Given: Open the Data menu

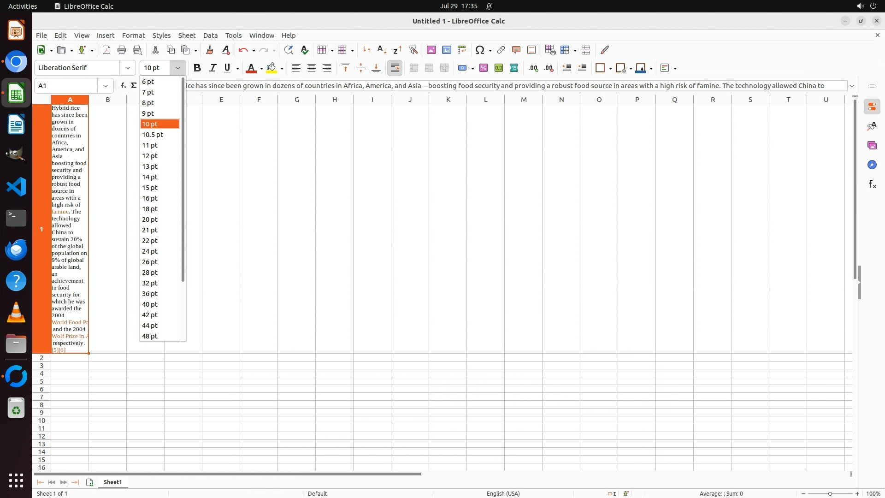Looking at the screenshot, I should click(x=210, y=36).
